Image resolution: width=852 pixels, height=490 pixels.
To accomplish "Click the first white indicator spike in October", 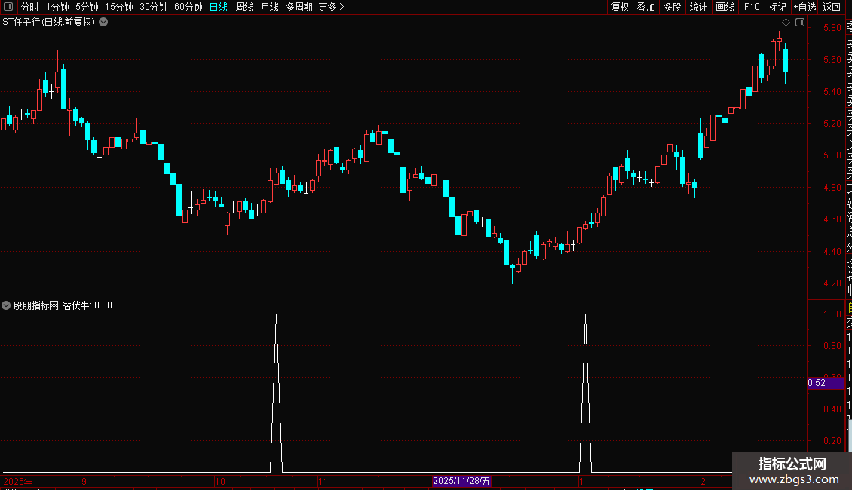I will pos(276,393).
